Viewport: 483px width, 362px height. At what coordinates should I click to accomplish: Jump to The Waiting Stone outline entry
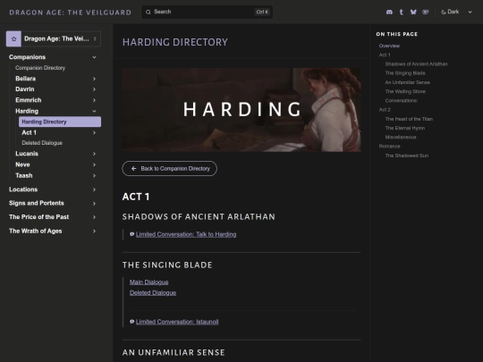405,91
